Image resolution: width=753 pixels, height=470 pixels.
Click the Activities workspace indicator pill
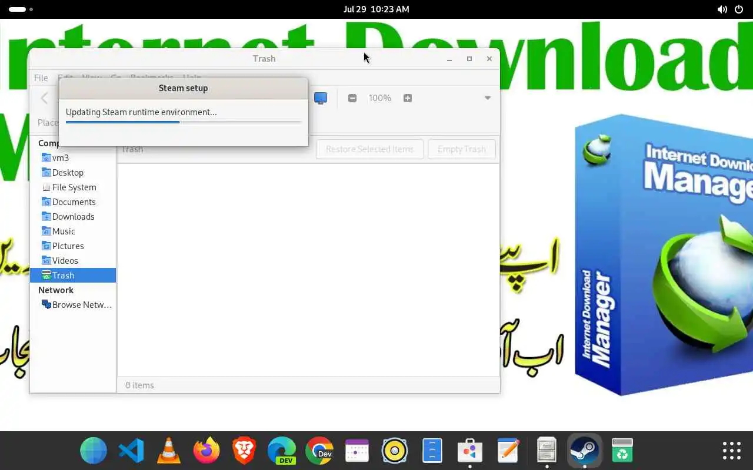pos(18,9)
